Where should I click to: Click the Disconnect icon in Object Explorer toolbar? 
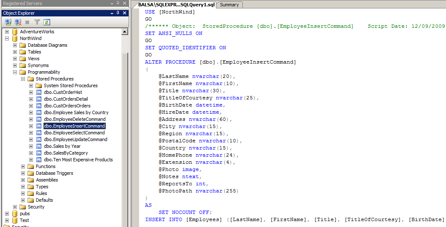[x=18, y=22]
